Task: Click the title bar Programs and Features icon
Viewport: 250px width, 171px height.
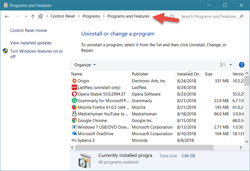Action: click(5, 5)
